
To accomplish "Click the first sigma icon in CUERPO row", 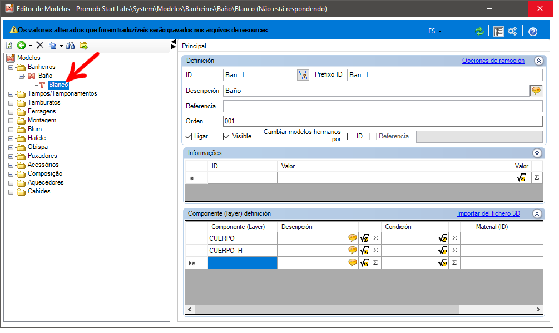I will 375,238.
